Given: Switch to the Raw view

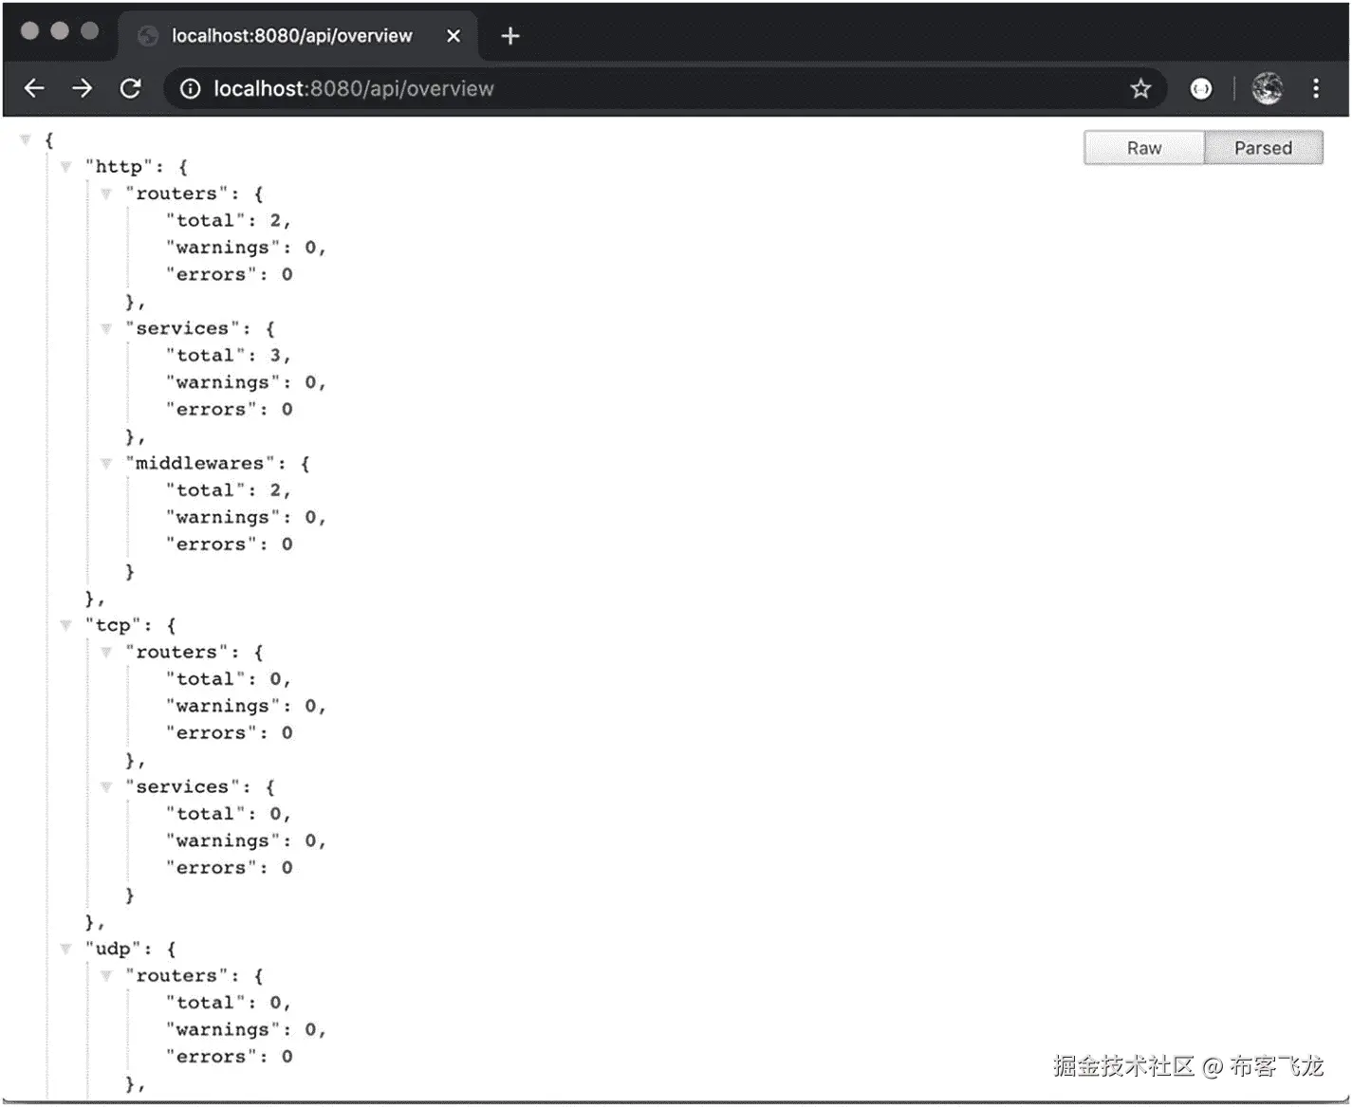Looking at the screenshot, I should click(1143, 147).
